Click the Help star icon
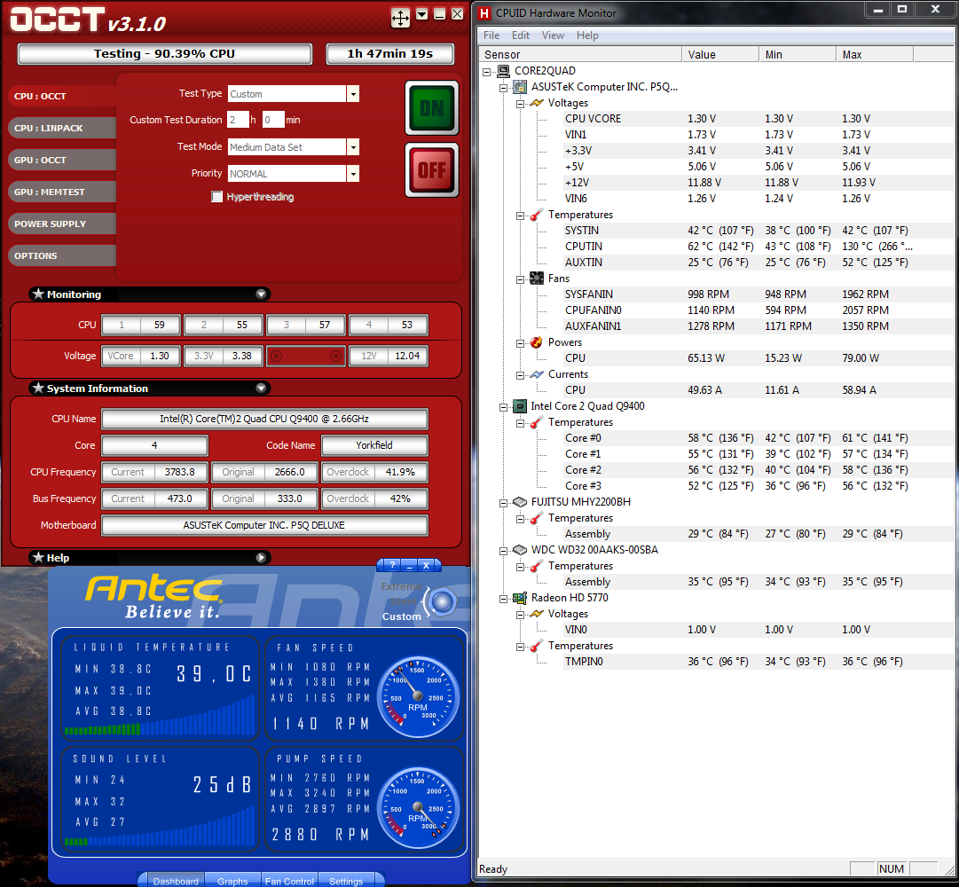The height and width of the screenshot is (887, 959). click(38, 558)
